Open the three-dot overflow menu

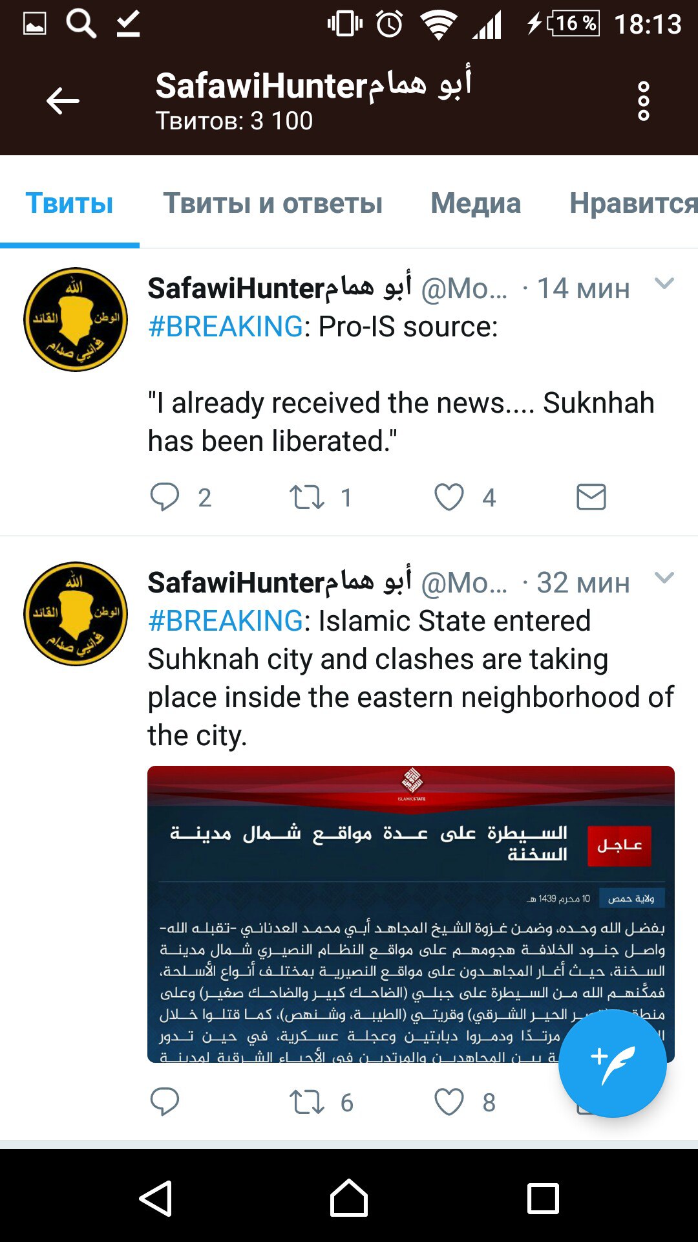coord(643,101)
